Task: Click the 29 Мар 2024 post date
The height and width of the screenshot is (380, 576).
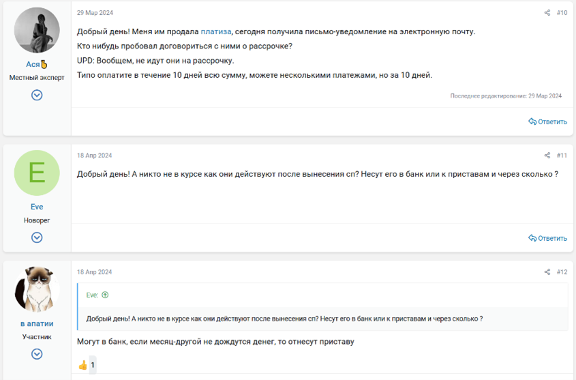Action: click(x=95, y=13)
